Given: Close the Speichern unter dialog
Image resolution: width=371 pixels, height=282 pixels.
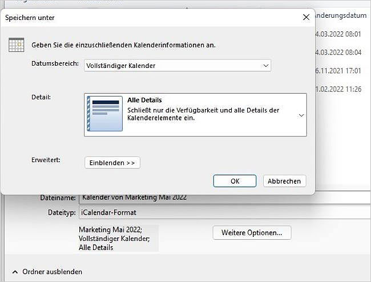Looking at the screenshot, I should tap(306, 17).
